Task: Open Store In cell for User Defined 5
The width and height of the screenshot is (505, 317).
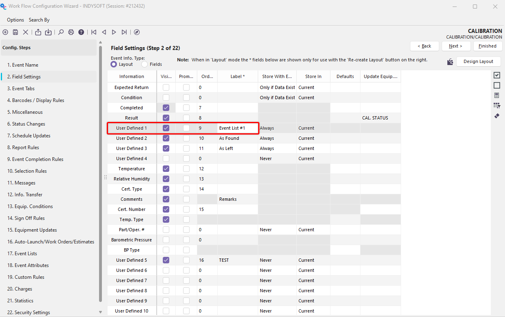Action: pos(313,260)
